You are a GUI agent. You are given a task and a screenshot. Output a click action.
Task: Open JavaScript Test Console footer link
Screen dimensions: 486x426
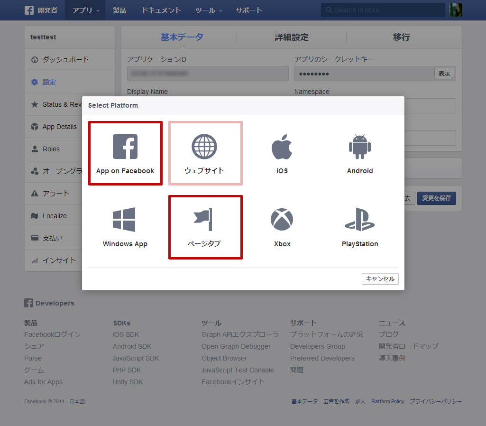[238, 370]
